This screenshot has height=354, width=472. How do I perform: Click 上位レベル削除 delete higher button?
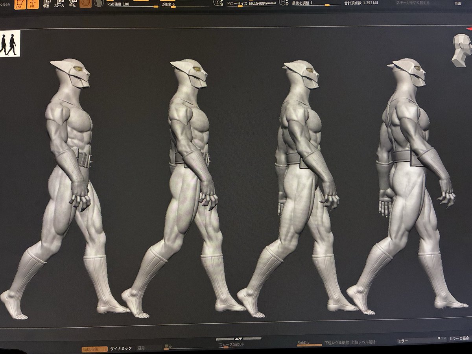[363, 342]
